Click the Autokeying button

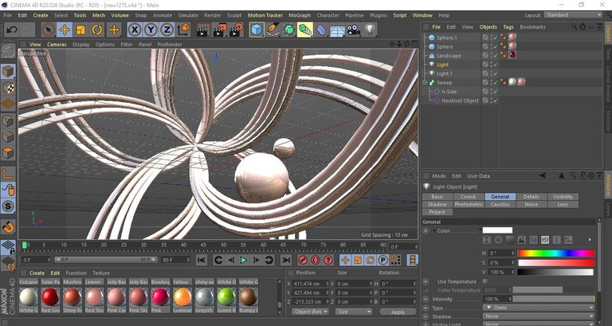coord(316,260)
